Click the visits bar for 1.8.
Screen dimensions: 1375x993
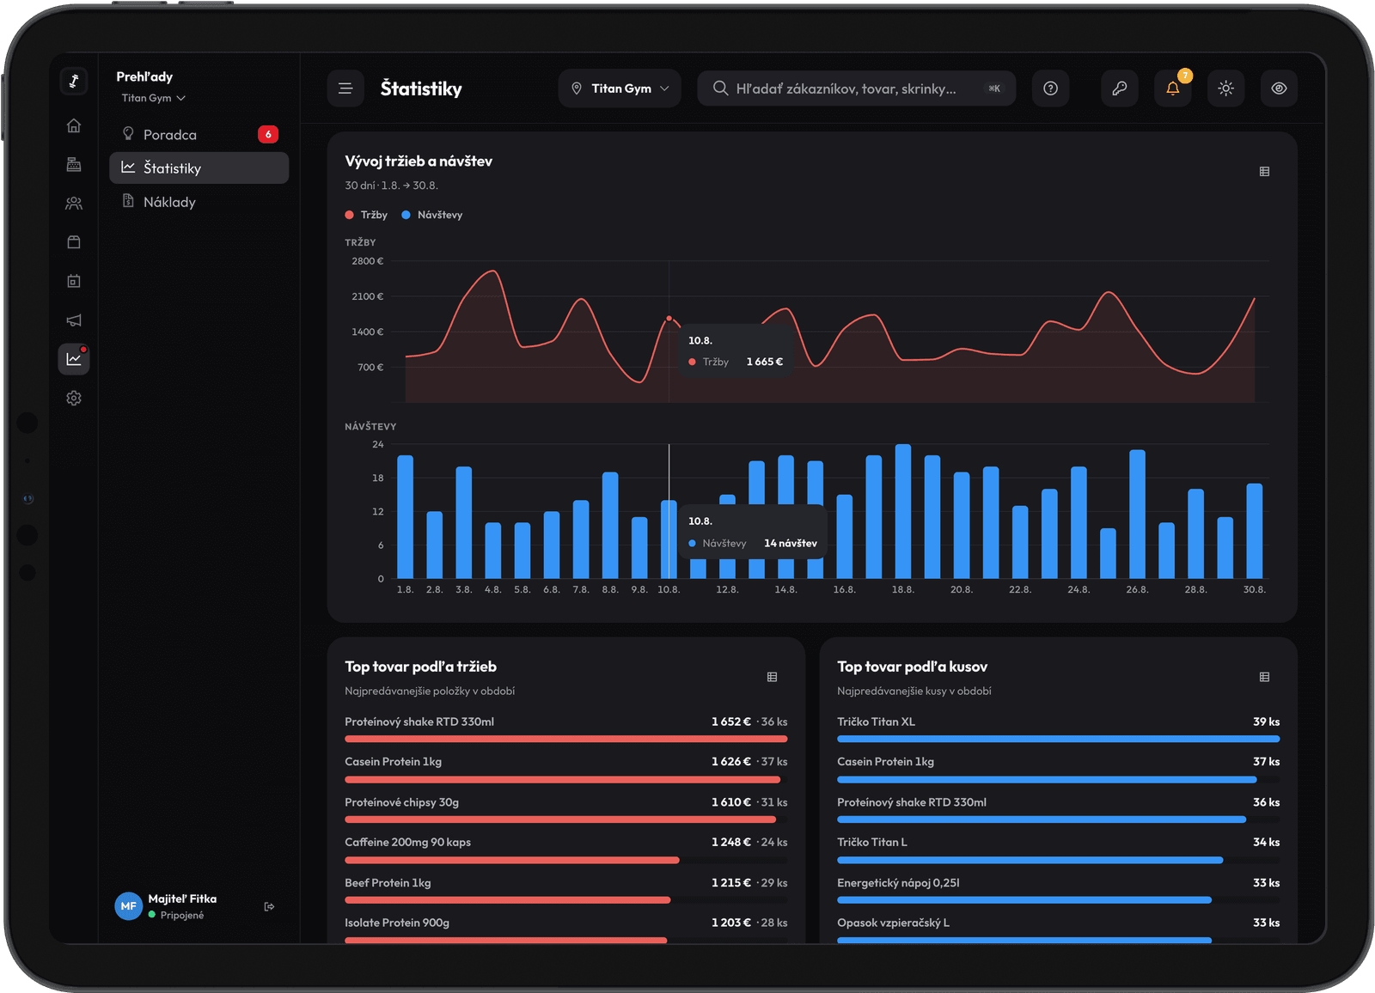coord(406,516)
